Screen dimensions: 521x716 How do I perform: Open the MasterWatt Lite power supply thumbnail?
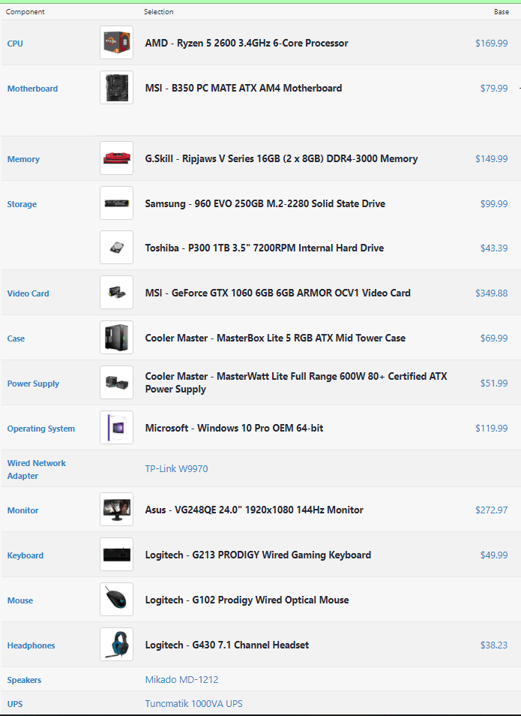pyautogui.click(x=117, y=382)
